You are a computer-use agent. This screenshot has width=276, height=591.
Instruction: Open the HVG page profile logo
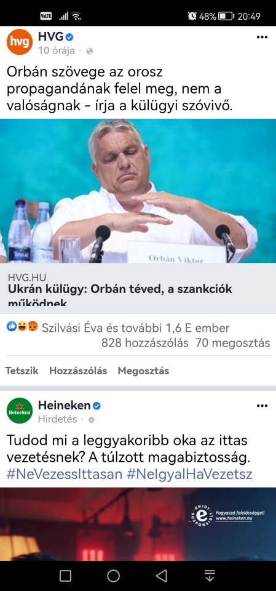tap(20, 42)
